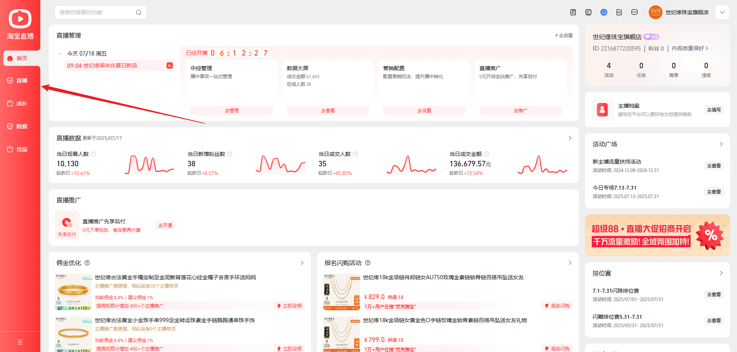Collapse the sidebar using bottom menu icon
The image size is (737, 352).
pyautogui.click(x=20, y=342)
